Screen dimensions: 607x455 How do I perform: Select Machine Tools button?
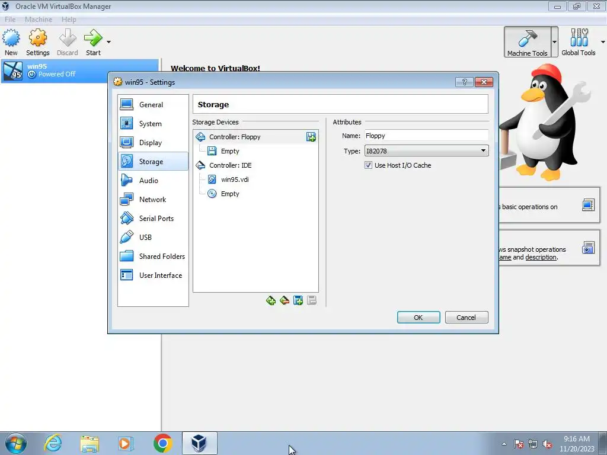pos(527,42)
